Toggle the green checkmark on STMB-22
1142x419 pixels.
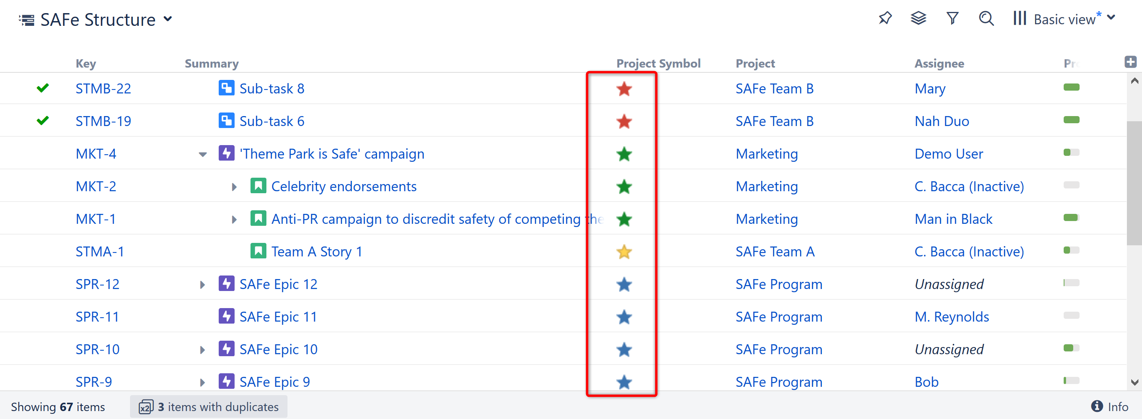click(x=43, y=88)
